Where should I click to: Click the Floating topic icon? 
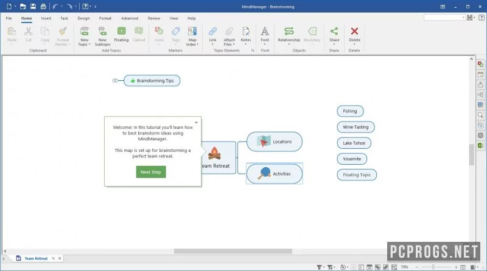pyautogui.click(x=121, y=31)
